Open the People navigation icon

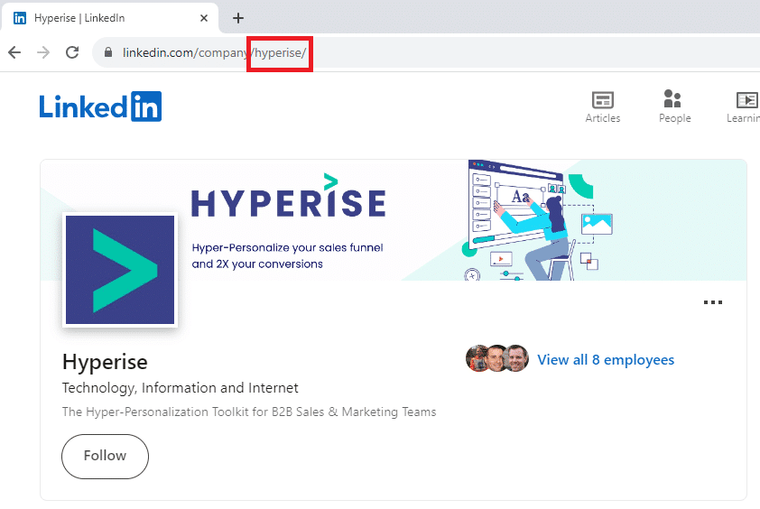[673, 106]
